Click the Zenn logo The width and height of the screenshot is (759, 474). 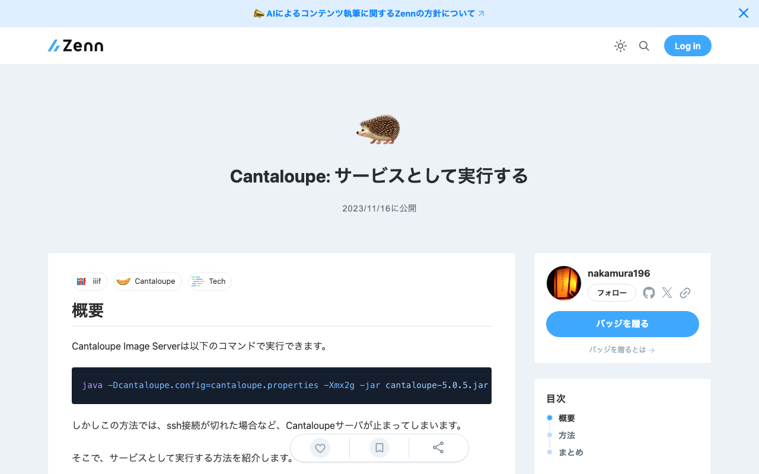(x=75, y=46)
